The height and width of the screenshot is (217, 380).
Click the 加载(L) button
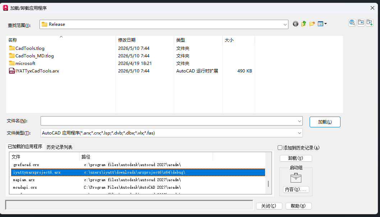tap(325, 122)
